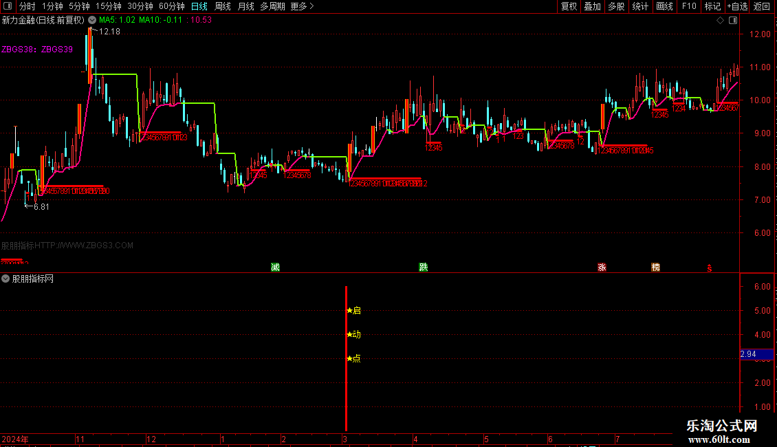
Task: Add stock via +自选 button
Action: click(737, 6)
